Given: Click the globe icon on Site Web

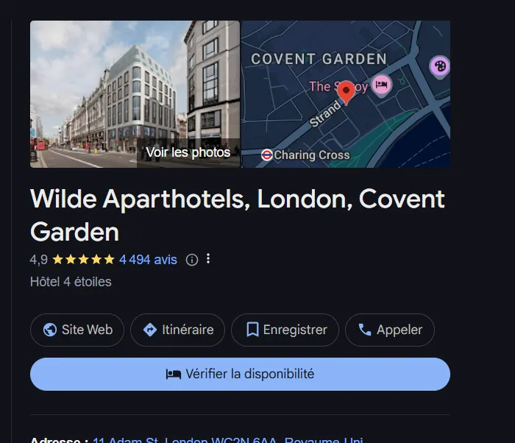Looking at the screenshot, I should 50,330.
